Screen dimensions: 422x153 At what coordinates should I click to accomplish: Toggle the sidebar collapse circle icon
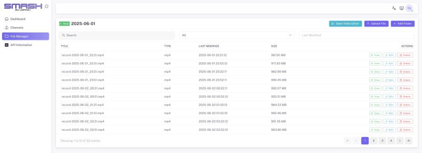coord(47,6)
